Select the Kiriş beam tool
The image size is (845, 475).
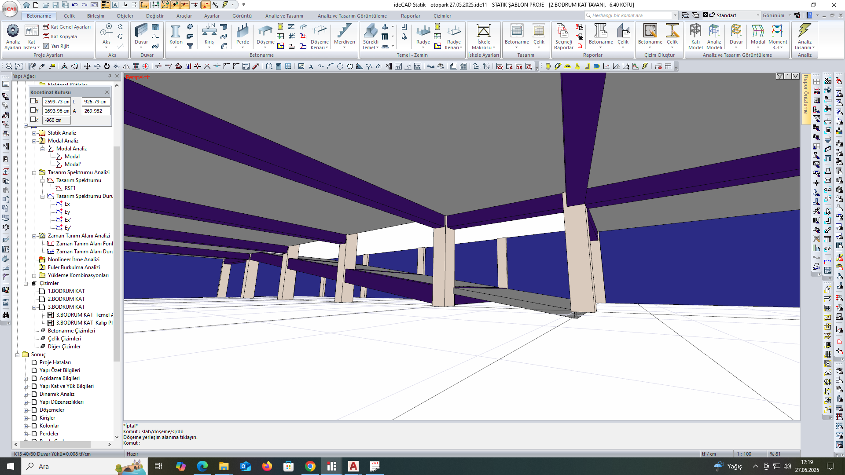209,35
